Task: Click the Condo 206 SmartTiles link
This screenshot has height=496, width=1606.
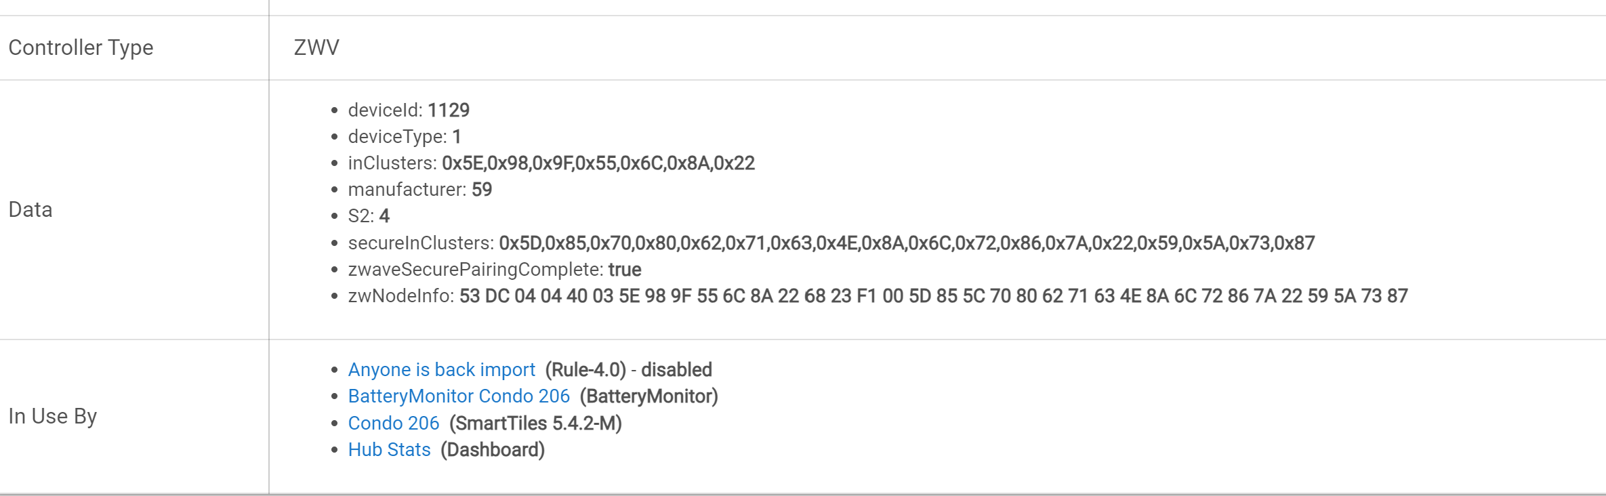Action: tap(394, 423)
